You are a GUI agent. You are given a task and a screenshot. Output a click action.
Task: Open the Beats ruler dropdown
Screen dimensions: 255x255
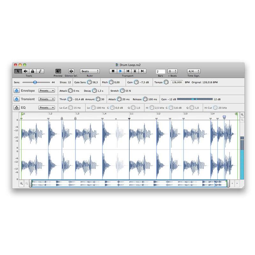[x=90, y=71]
